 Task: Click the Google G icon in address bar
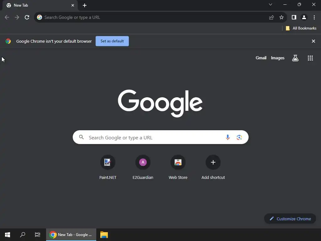[39, 18]
